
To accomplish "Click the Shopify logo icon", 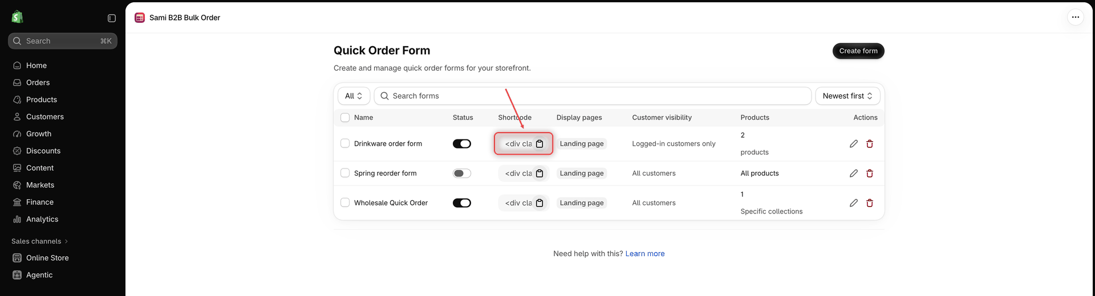I will tap(17, 17).
